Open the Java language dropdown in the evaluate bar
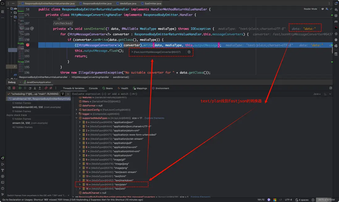Viewport: 339px width, 202px height. (317, 94)
